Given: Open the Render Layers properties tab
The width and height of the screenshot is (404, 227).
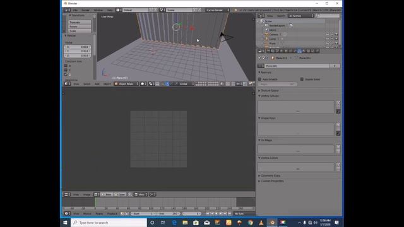Looking at the screenshot, I should [x=273, y=51].
